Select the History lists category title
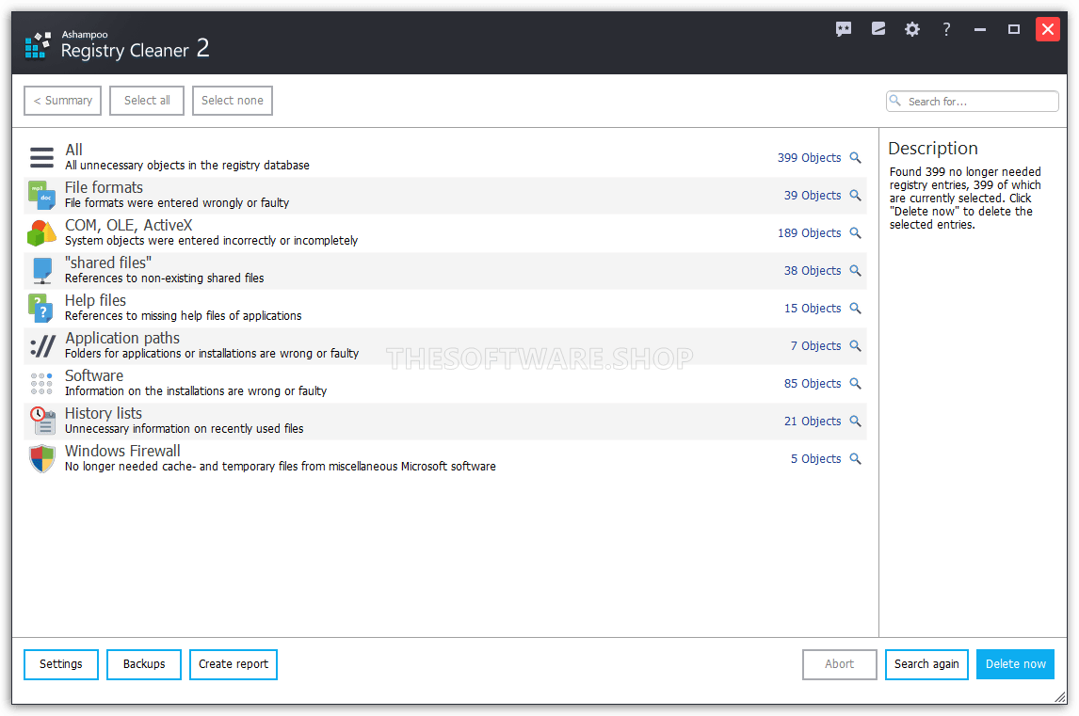Viewport: 1079px width, 716px height. click(104, 413)
